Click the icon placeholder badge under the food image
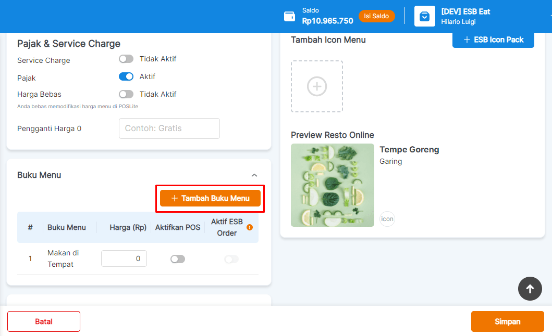The width and height of the screenshot is (552, 336). tap(387, 219)
